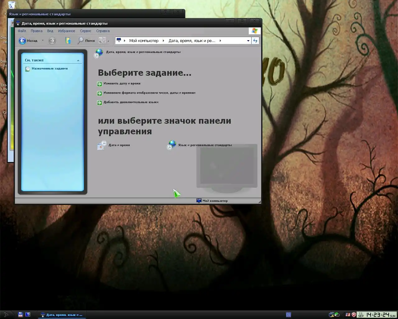Open the Справка menu
Viewport: 398px width, 319px height.
click(x=103, y=31)
